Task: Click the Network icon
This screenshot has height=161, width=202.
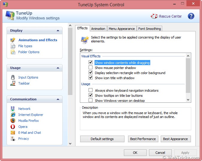Action: (13, 109)
